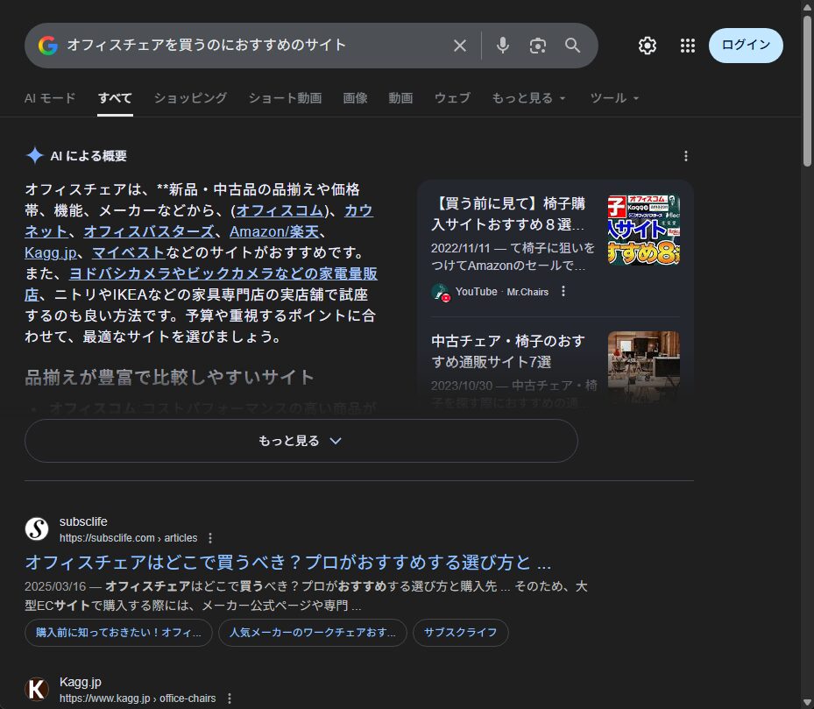
Task: Click the ログイン button
Action: 746,46
